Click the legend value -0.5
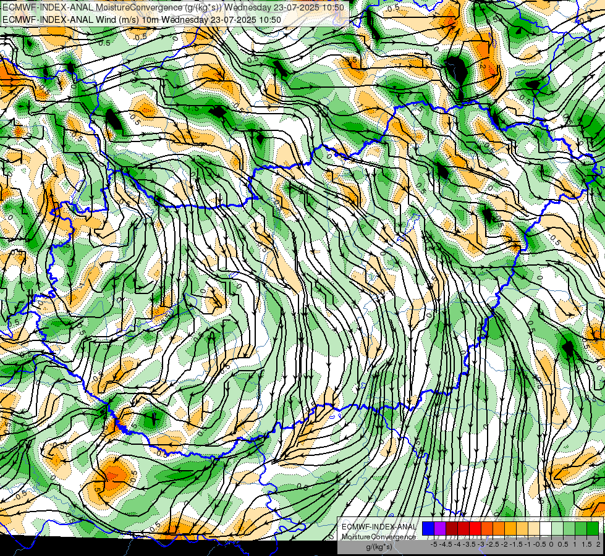 tap(539, 544)
